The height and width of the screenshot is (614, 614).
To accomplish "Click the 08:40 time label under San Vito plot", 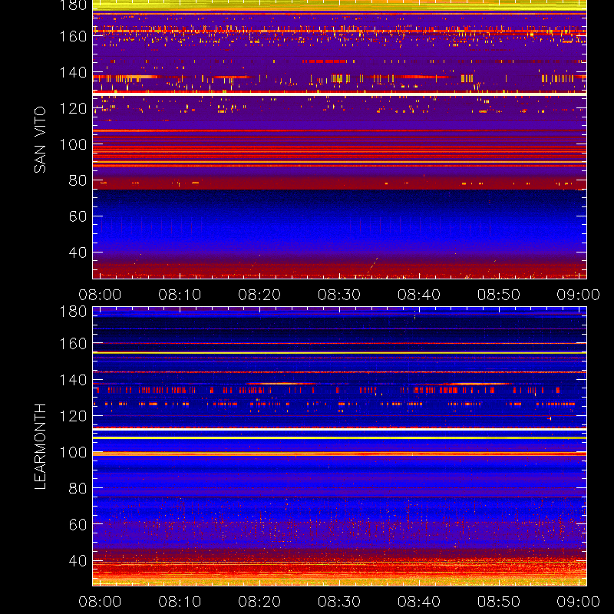I will point(419,295).
